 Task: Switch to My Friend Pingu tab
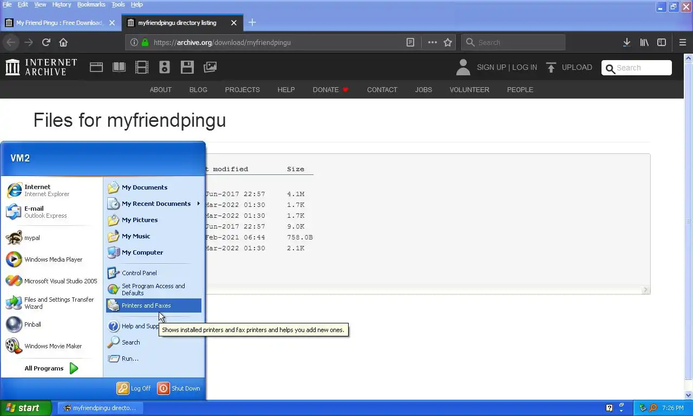pyautogui.click(x=58, y=23)
